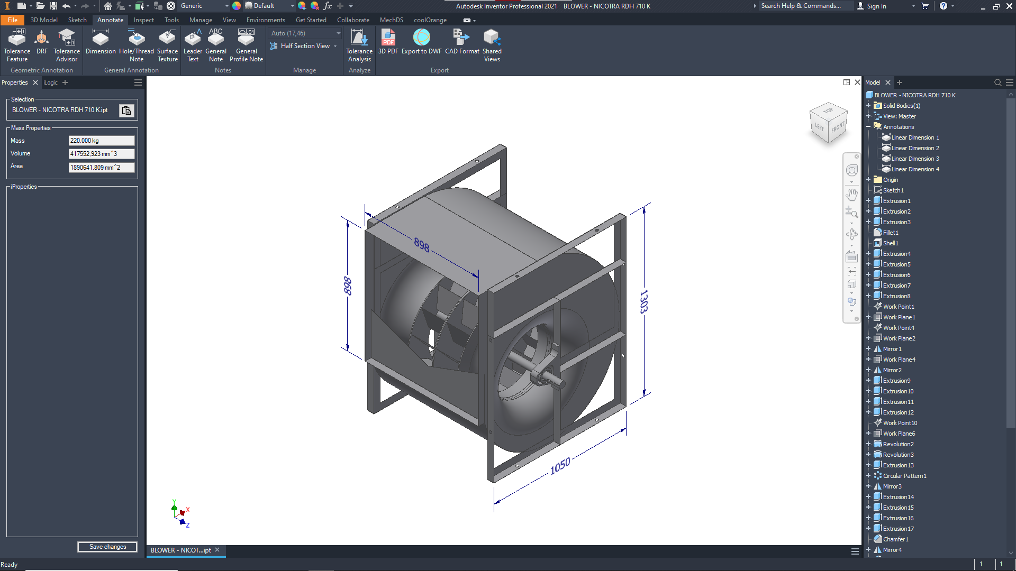This screenshot has width=1016, height=571.
Task: Switch to the 3D Model tab
Action: click(44, 20)
